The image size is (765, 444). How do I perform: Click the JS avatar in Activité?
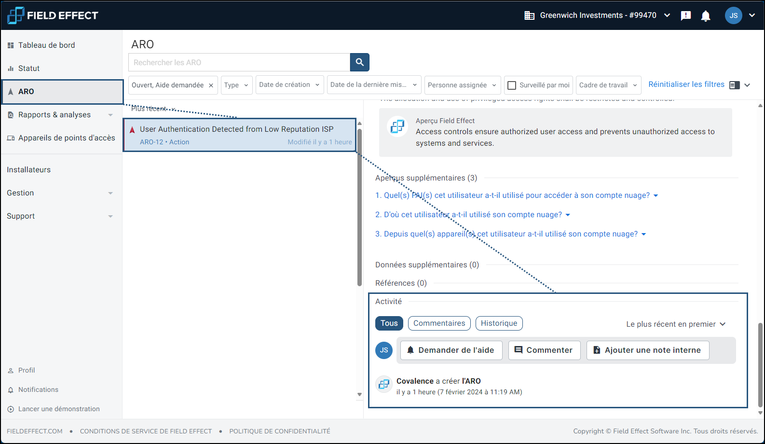click(384, 350)
